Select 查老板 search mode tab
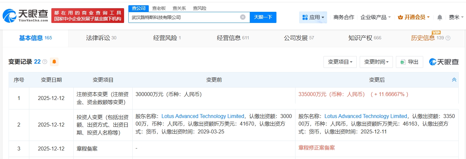The image size is (466, 159). coord(159,8)
